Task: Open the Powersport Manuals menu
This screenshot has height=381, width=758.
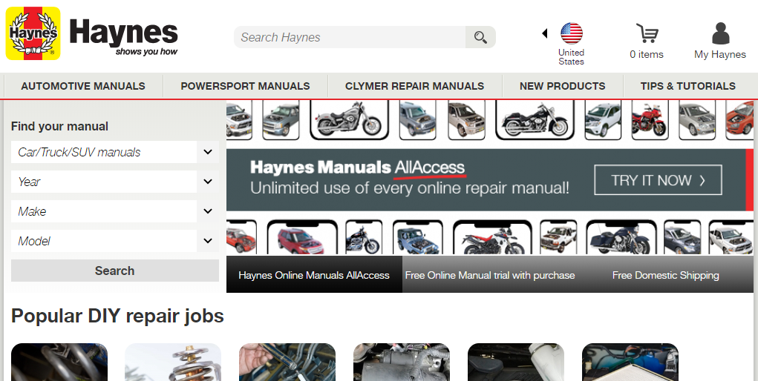Action: (x=245, y=86)
